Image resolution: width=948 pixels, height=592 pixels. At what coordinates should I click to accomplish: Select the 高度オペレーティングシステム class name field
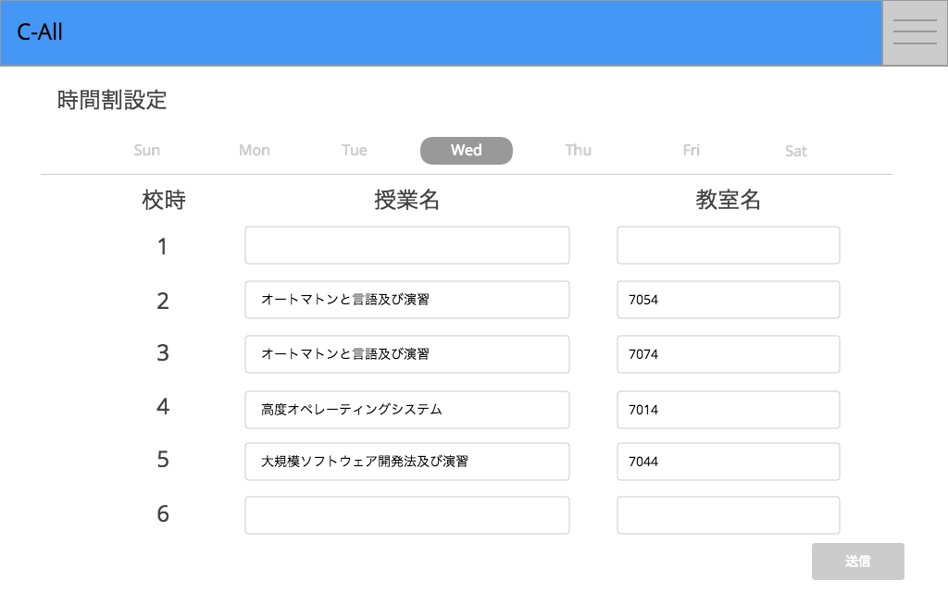[x=407, y=409]
